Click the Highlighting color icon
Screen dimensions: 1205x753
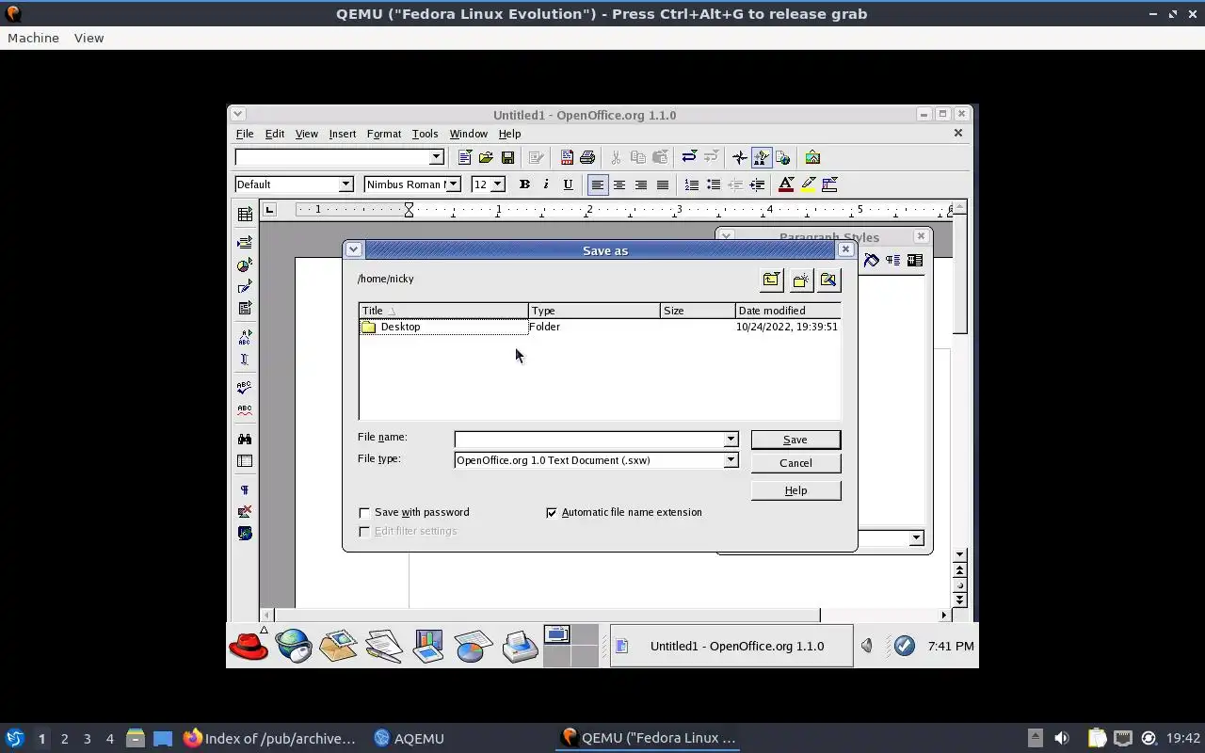(x=808, y=184)
